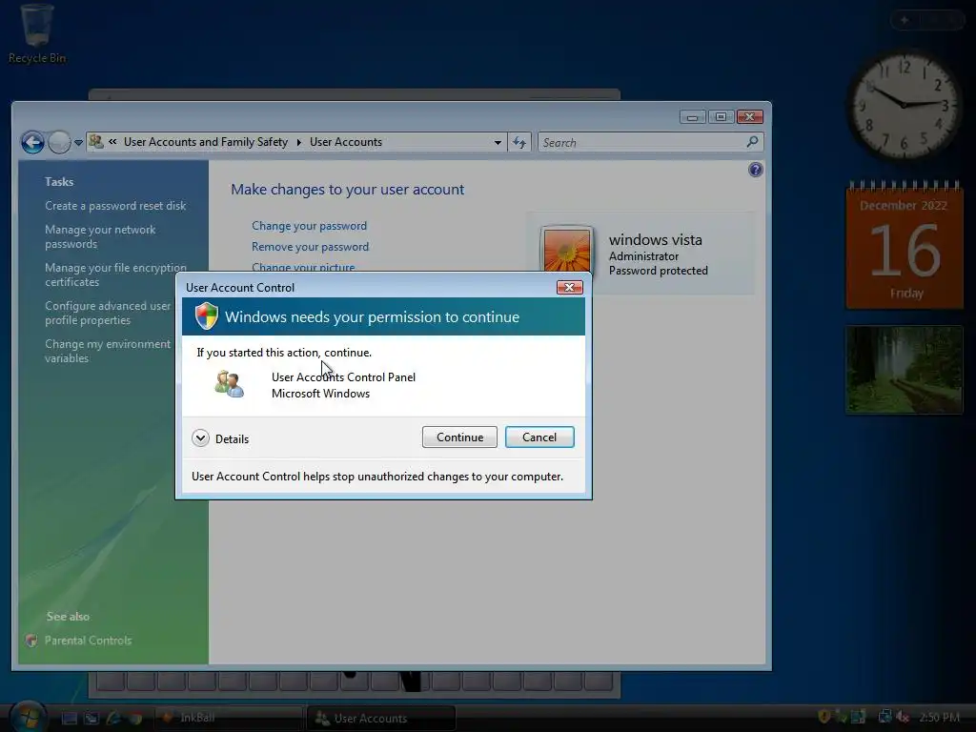Minimize the User Accounts window
The image size is (976, 732).
692,117
